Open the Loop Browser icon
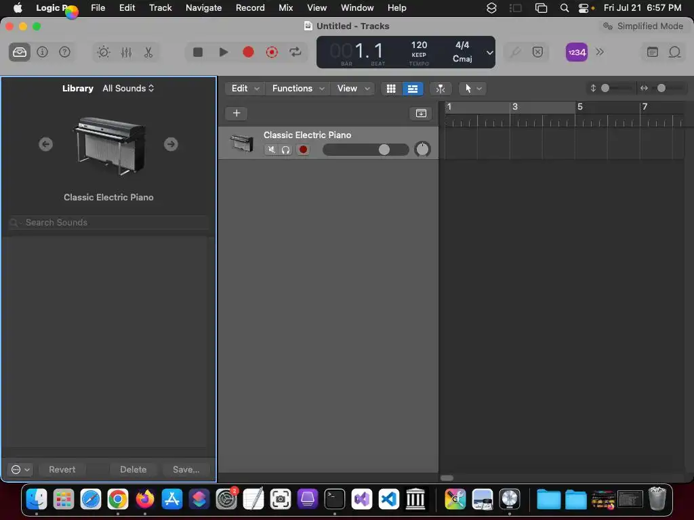This screenshot has height=520, width=694. point(674,52)
